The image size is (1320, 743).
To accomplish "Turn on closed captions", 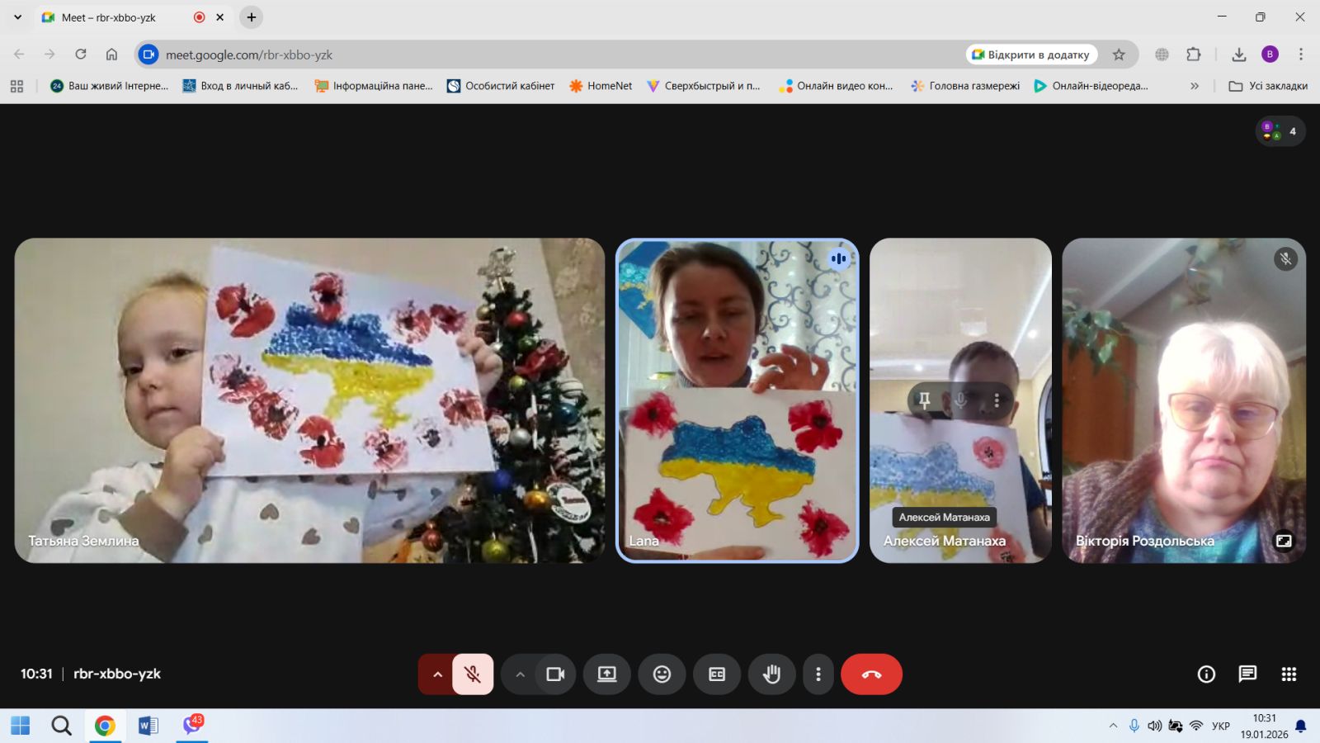I will click(717, 674).
